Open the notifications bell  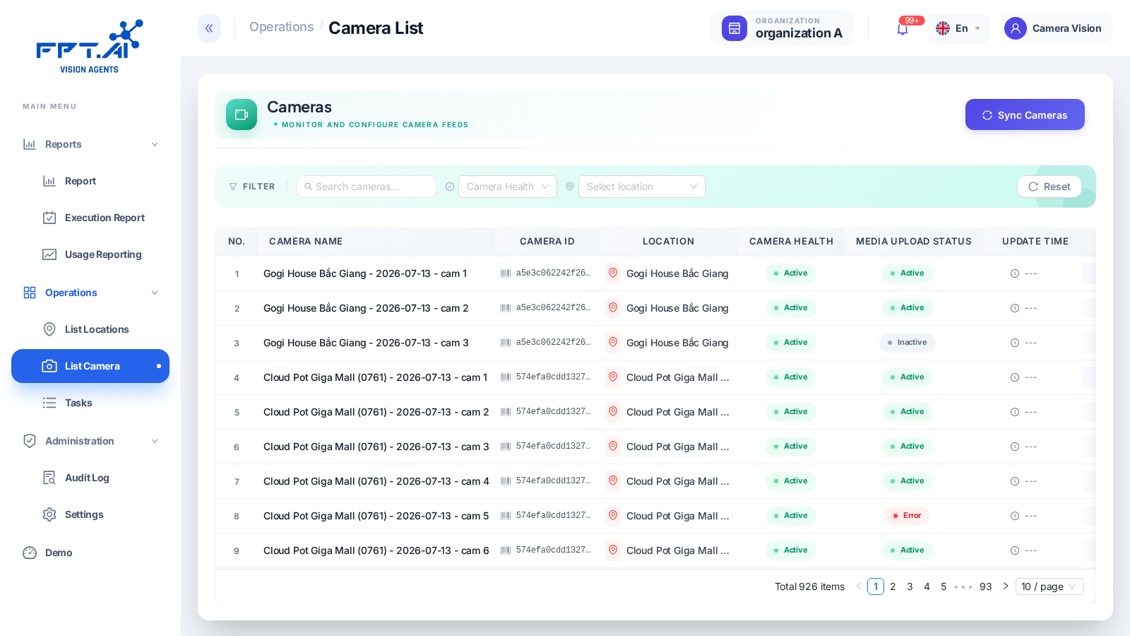(903, 29)
